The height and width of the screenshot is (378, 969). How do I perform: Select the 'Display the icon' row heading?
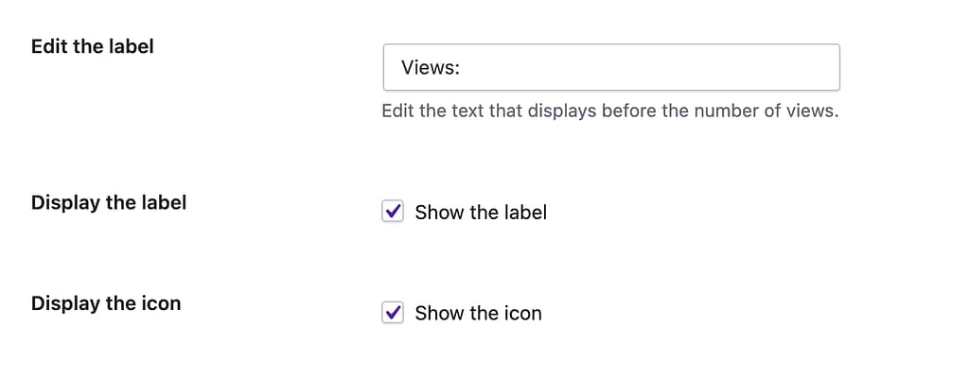point(106,303)
